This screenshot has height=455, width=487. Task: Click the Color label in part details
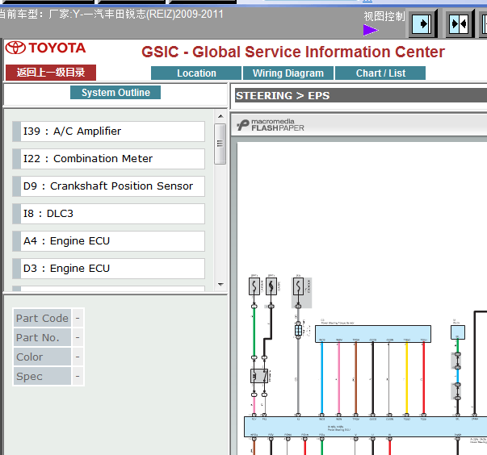click(x=42, y=357)
